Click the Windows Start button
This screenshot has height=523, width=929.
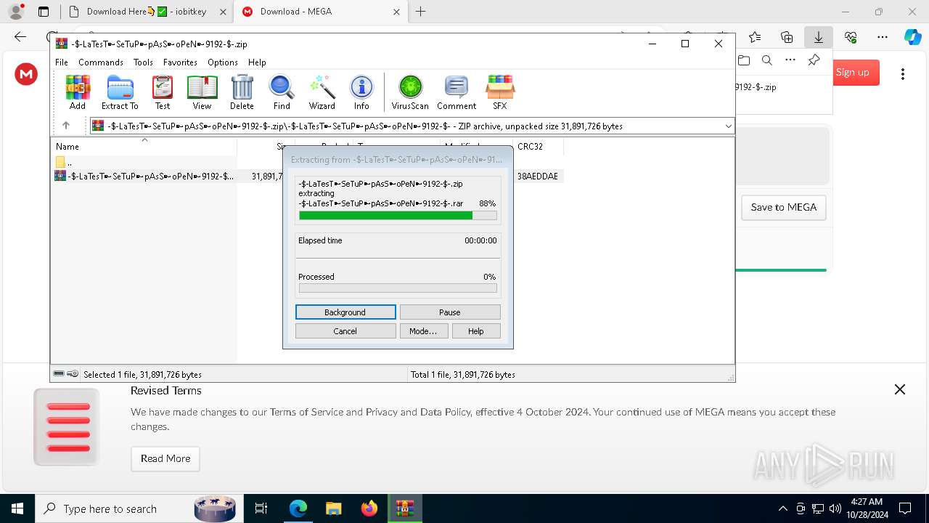pyautogui.click(x=17, y=508)
